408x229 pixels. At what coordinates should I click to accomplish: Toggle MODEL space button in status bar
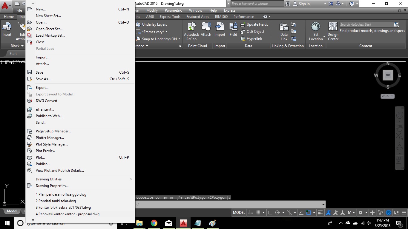[239, 213]
